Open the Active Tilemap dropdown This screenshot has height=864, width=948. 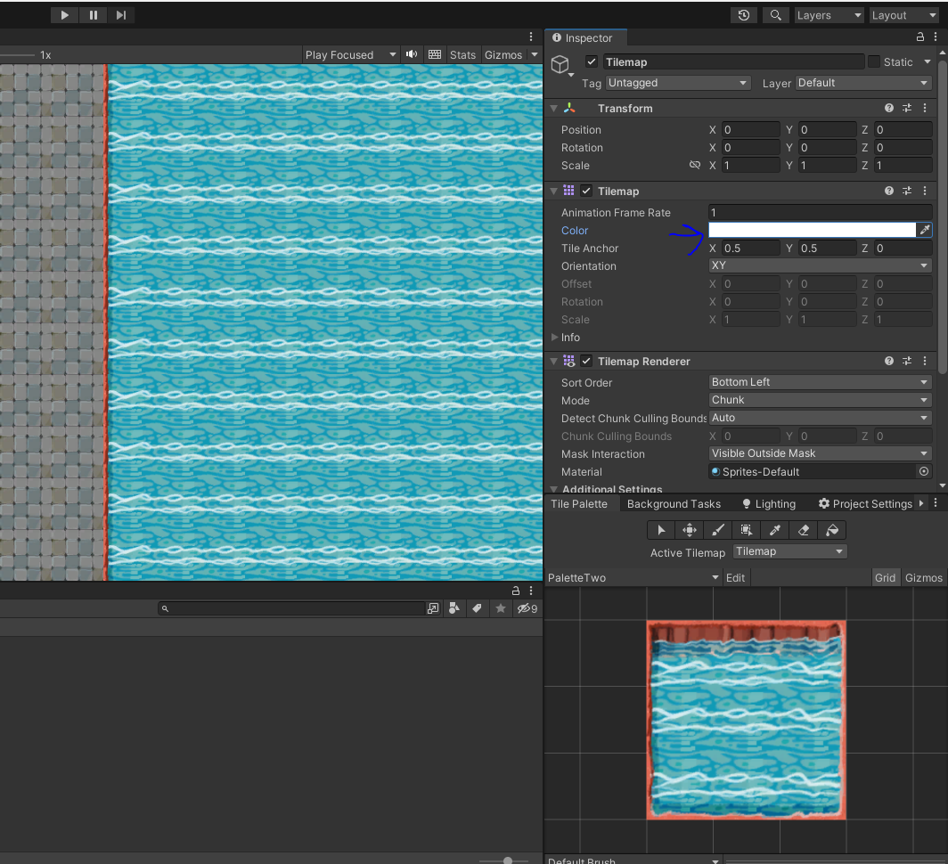pyautogui.click(x=789, y=552)
